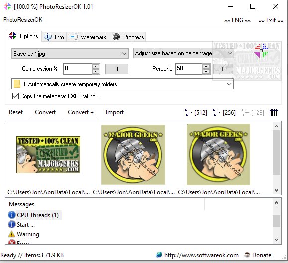Click the Percent input field

click(x=189, y=69)
